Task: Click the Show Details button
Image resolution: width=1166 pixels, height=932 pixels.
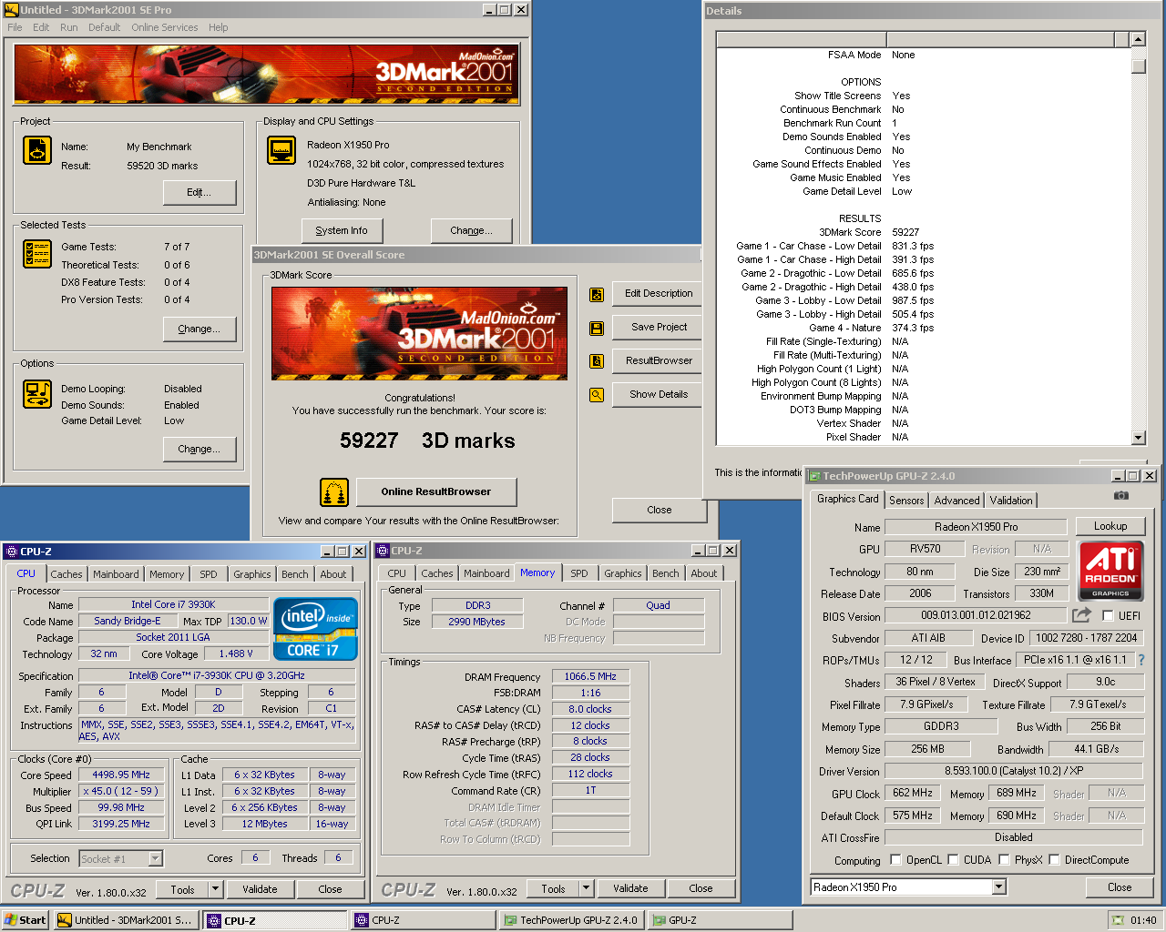Action: [x=659, y=394]
